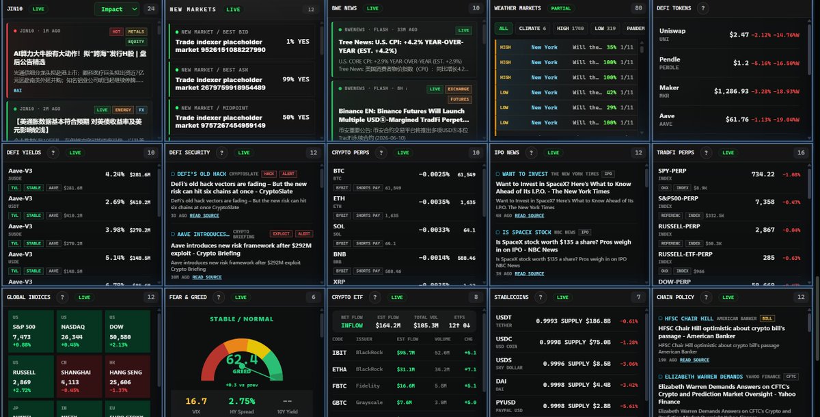Image resolution: width=820 pixels, height=417 pixels.
Task: Click the FUTURES tag on Binance news
Action: point(459,99)
